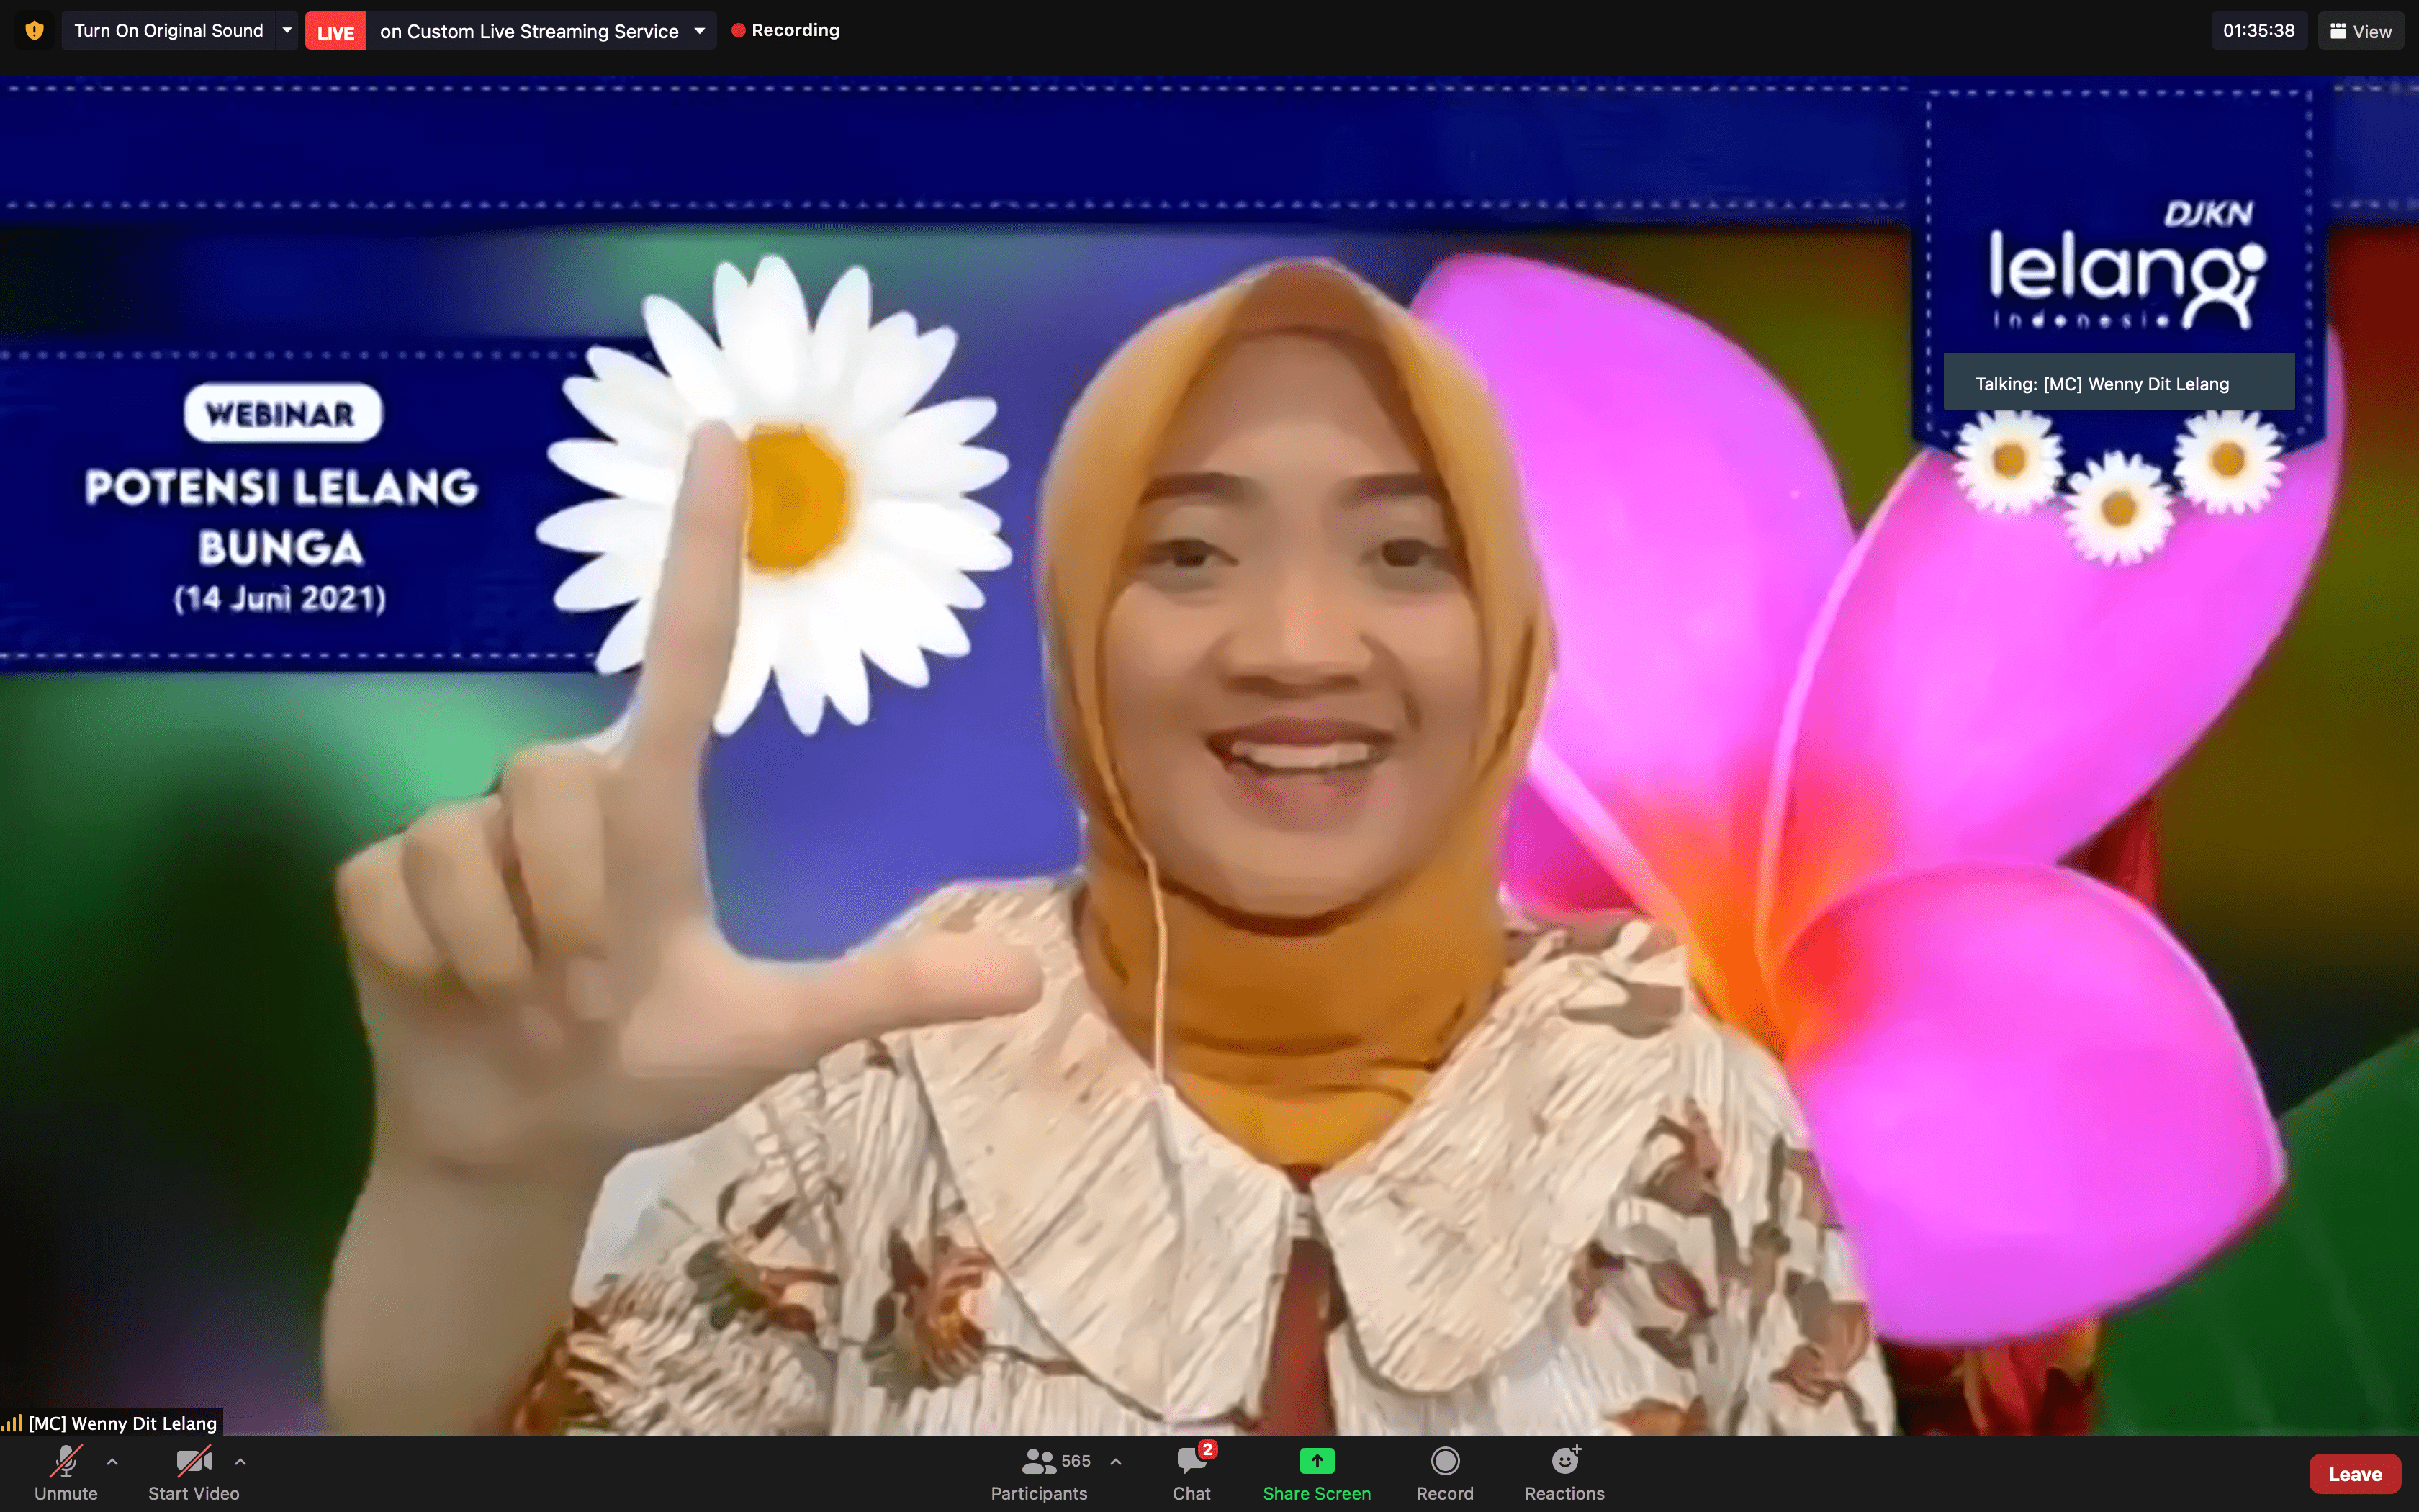The width and height of the screenshot is (2419, 1512).
Task: Click the security shield icon
Action: click(x=35, y=30)
